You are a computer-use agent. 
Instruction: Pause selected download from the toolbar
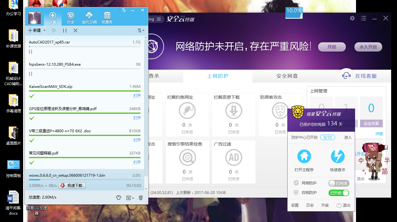[65, 31]
